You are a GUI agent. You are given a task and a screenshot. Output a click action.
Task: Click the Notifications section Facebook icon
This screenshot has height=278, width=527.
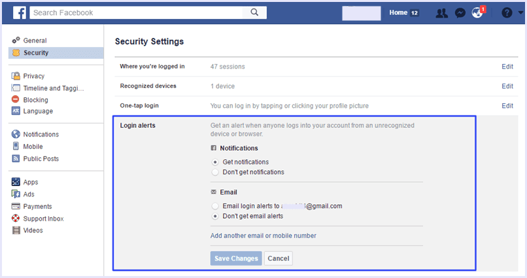pos(213,148)
